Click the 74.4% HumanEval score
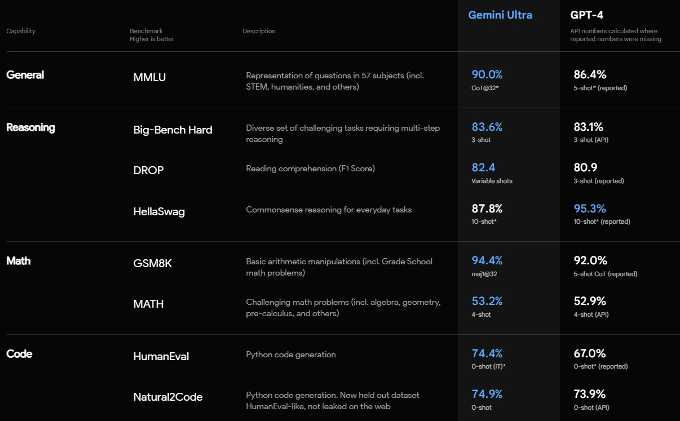 pyautogui.click(x=487, y=353)
